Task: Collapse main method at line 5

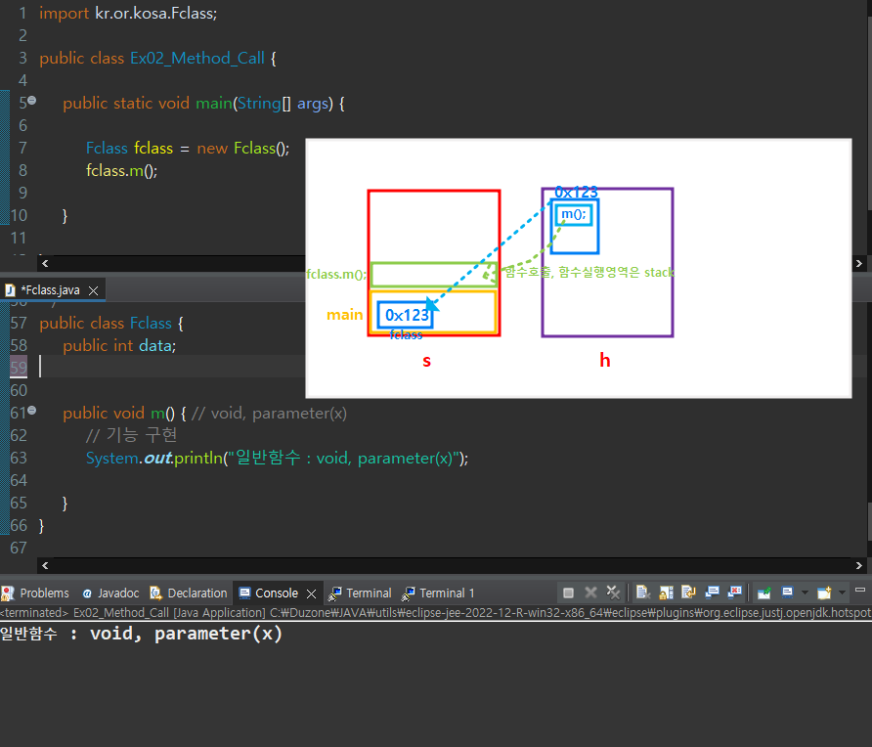Action: point(32,100)
